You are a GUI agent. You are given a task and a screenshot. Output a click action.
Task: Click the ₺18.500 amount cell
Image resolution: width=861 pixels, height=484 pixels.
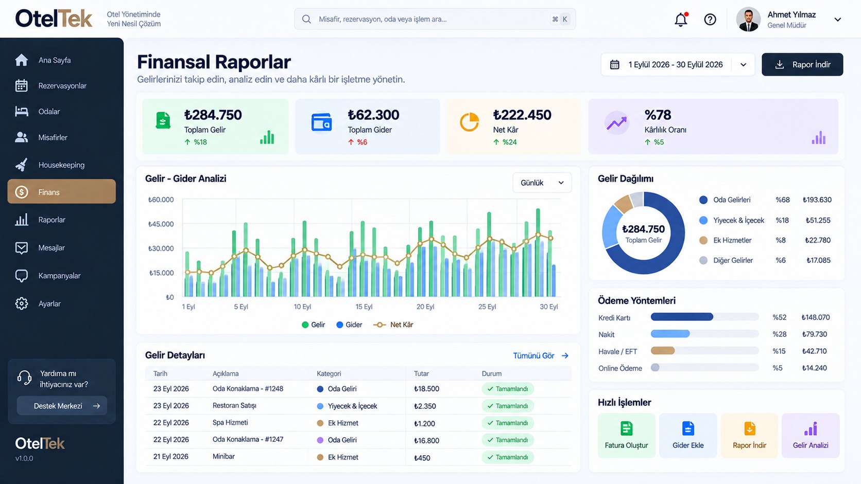point(426,389)
